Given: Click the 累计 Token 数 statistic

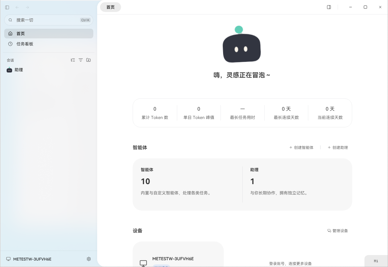Looking at the screenshot, I should pos(155,113).
